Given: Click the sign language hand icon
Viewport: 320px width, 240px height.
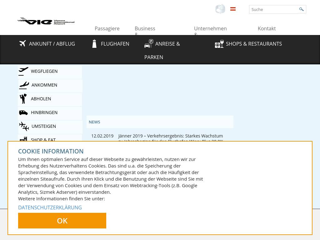Looking at the screenshot, I should pos(220,9).
